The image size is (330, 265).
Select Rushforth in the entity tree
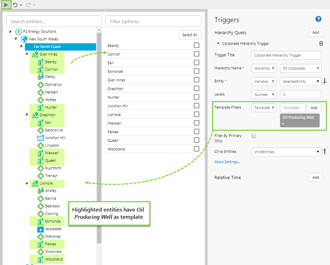(x=53, y=168)
